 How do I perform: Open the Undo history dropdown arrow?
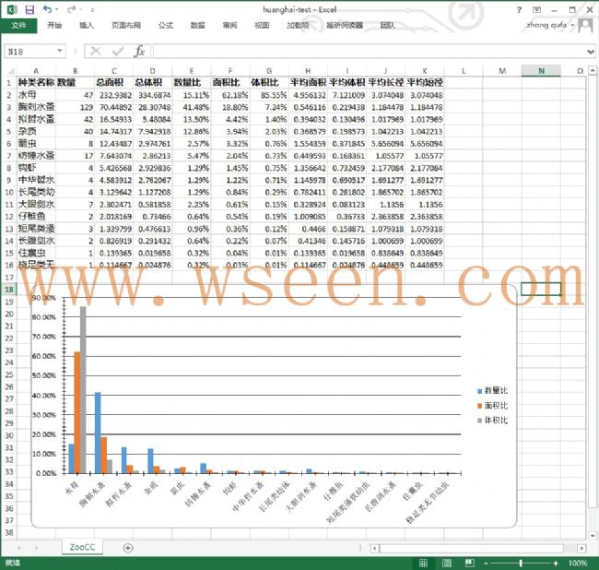pos(58,9)
